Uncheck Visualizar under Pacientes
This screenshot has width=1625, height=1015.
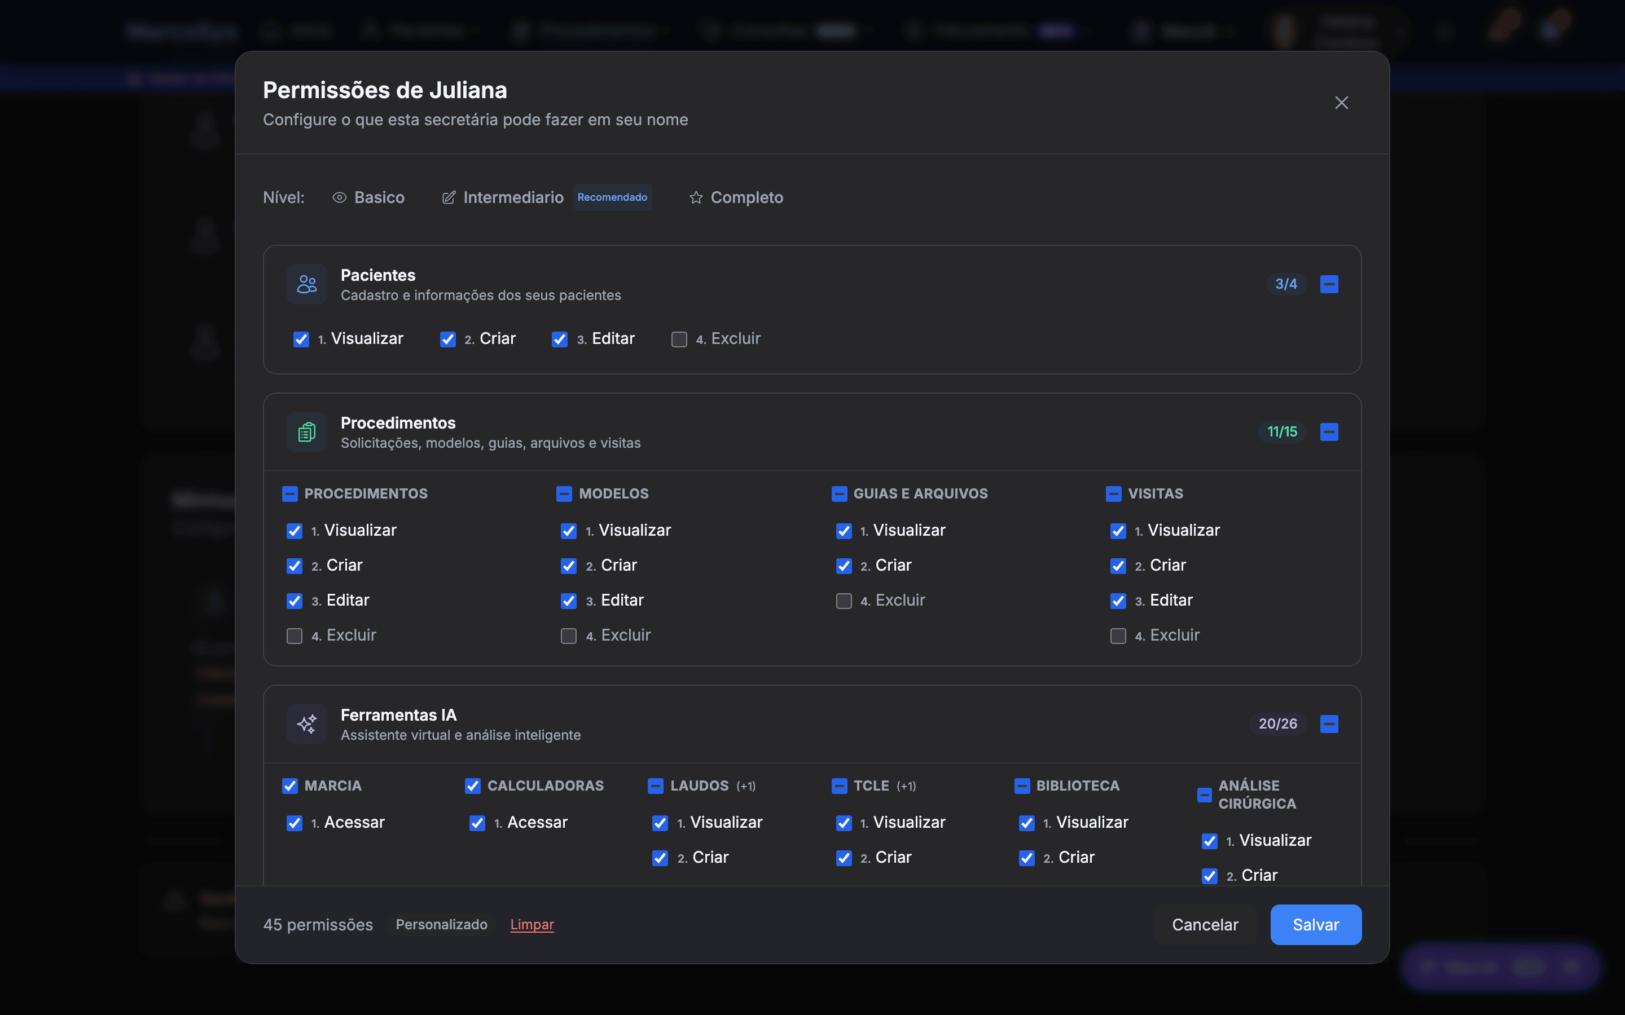(x=301, y=339)
